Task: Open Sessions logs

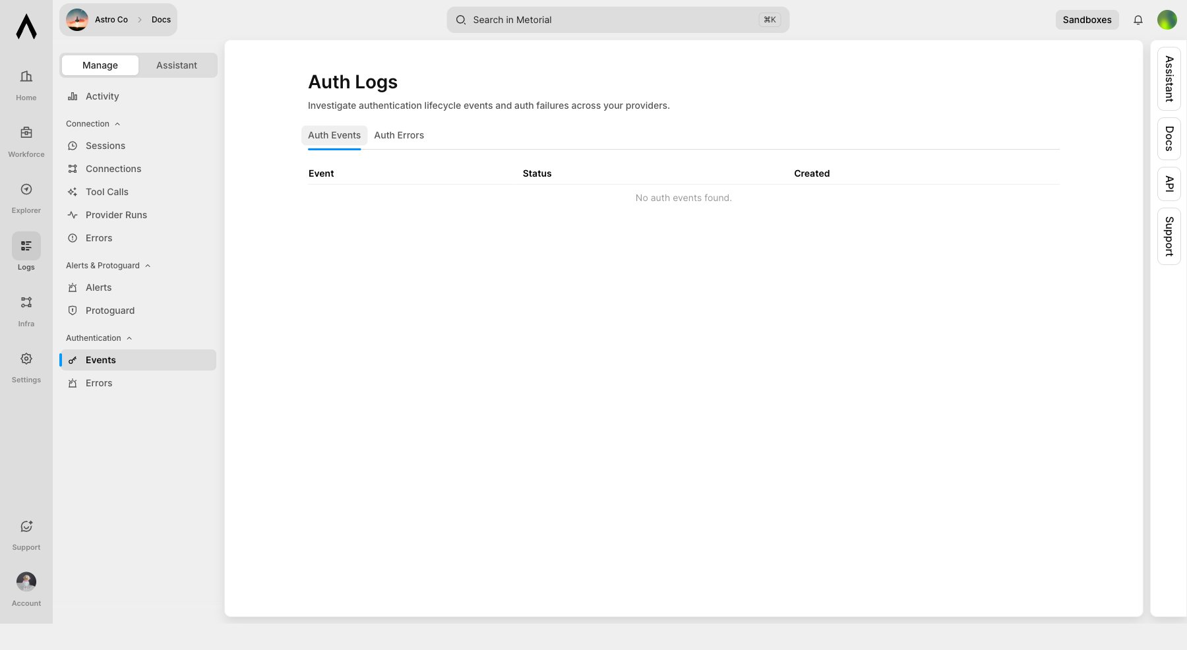Action: coord(138,146)
